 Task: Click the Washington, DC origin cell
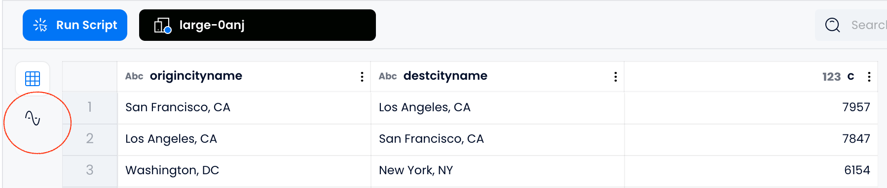[x=244, y=171]
